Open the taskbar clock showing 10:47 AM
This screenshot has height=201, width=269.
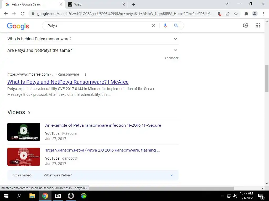click(246, 196)
